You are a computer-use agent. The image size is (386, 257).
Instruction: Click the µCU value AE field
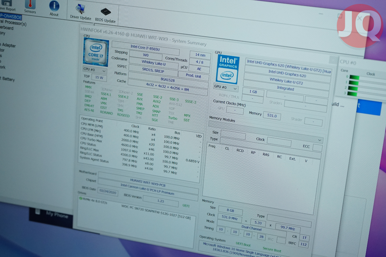pos(199,69)
